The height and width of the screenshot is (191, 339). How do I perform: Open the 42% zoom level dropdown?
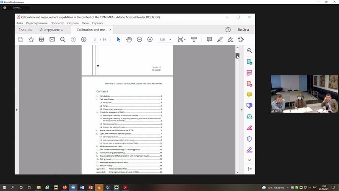[x=165, y=39]
